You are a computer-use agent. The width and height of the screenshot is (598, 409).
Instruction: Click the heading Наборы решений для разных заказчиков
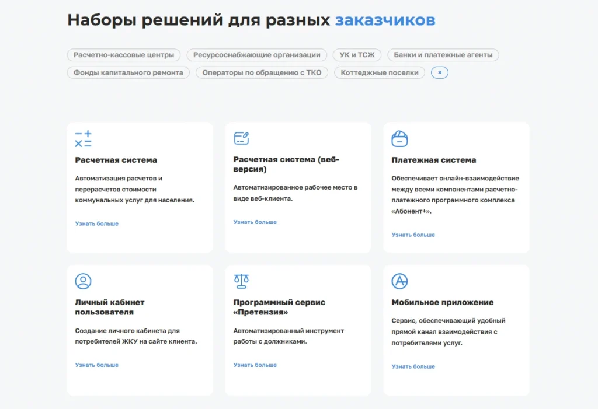click(251, 20)
